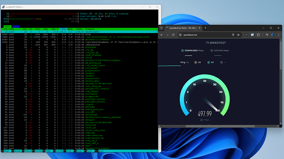Click the download ping icon showing 43

(x=208, y=62)
